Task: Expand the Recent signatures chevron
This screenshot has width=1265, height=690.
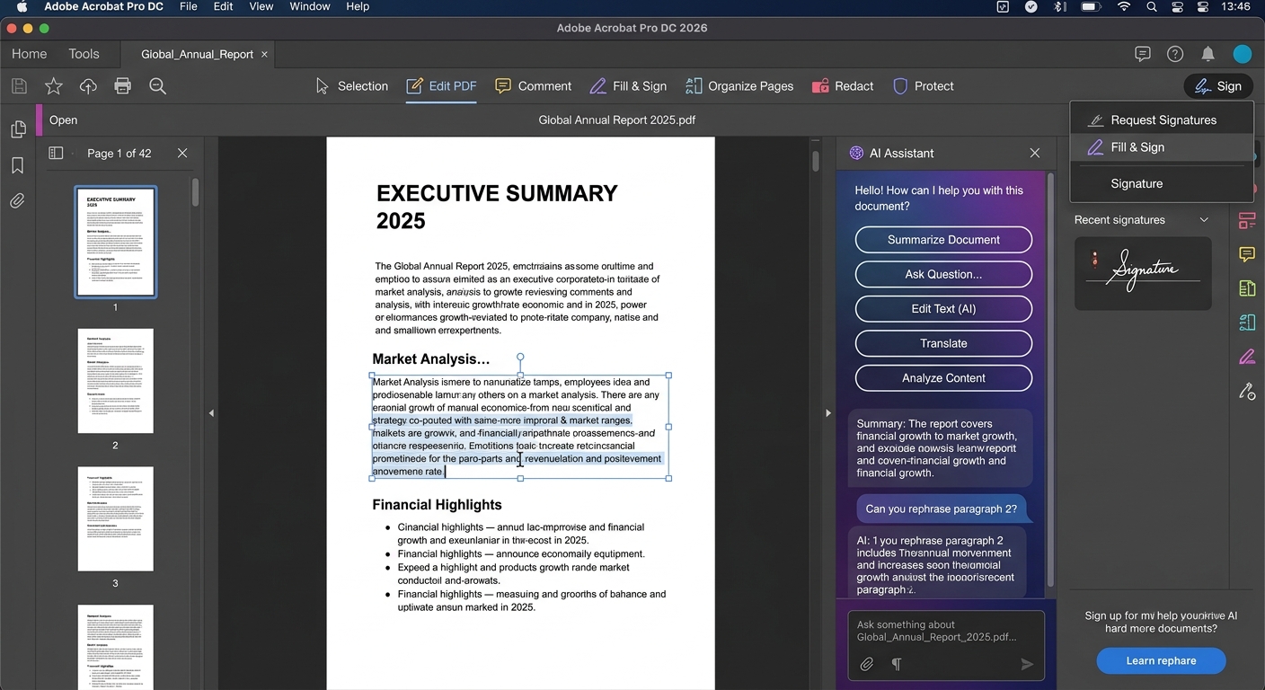Action: coord(1204,220)
